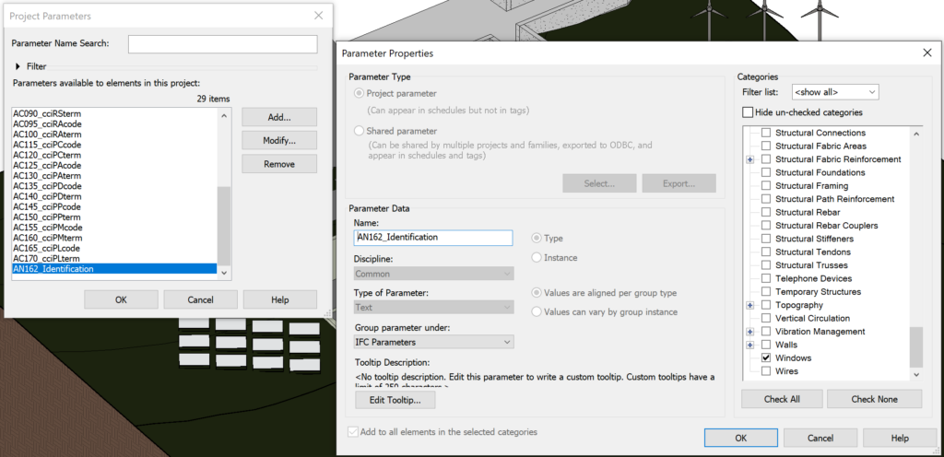The width and height of the screenshot is (944, 457).
Task: Check the Telephone Devices category
Action: pos(766,278)
